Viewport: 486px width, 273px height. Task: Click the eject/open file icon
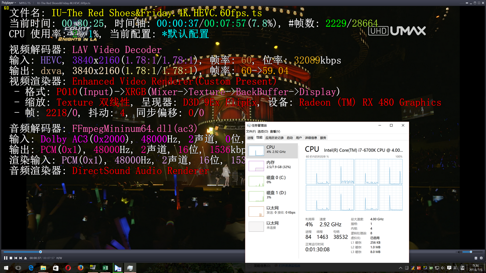tap(25, 258)
